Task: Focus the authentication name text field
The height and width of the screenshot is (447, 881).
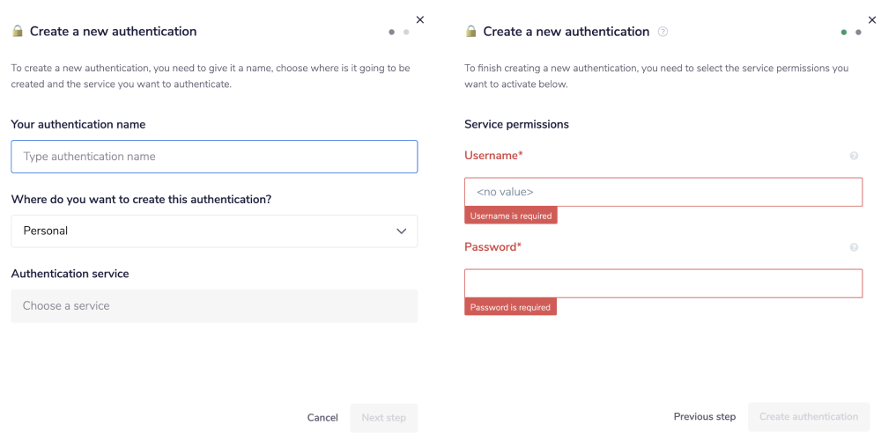Action: pos(214,157)
